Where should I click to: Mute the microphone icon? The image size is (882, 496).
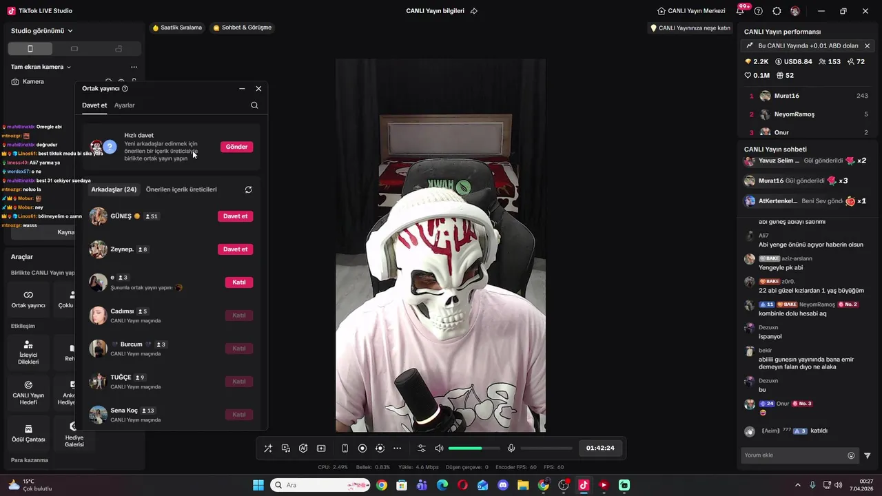pyautogui.click(x=511, y=448)
